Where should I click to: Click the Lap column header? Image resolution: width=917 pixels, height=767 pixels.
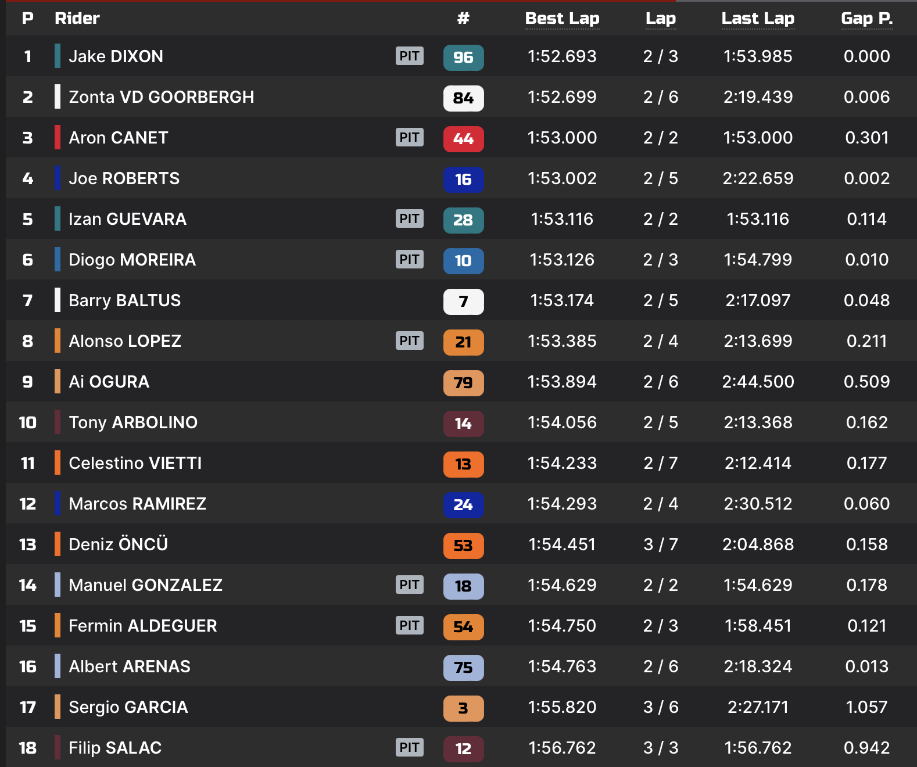pyautogui.click(x=661, y=19)
